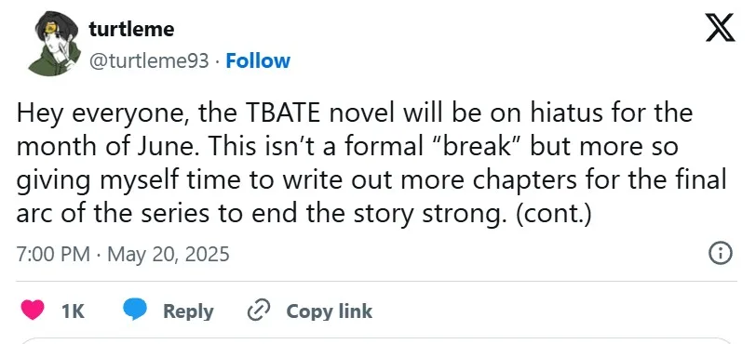The height and width of the screenshot is (344, 756).
Task: Click the Reply text button
Action: tap(188, 311)
